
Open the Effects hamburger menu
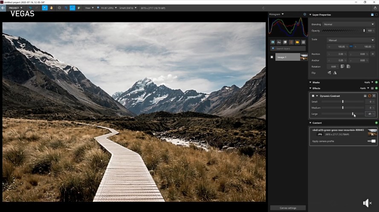372,88
